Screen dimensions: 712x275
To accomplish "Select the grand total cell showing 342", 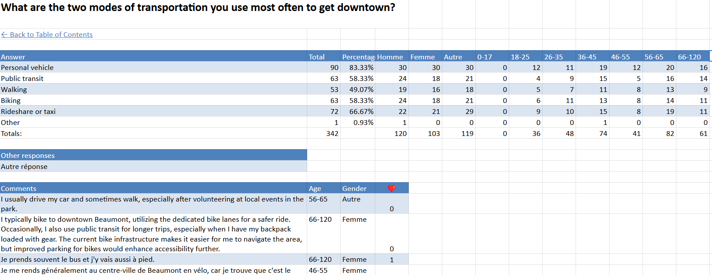I will click(x=332, y=134).
